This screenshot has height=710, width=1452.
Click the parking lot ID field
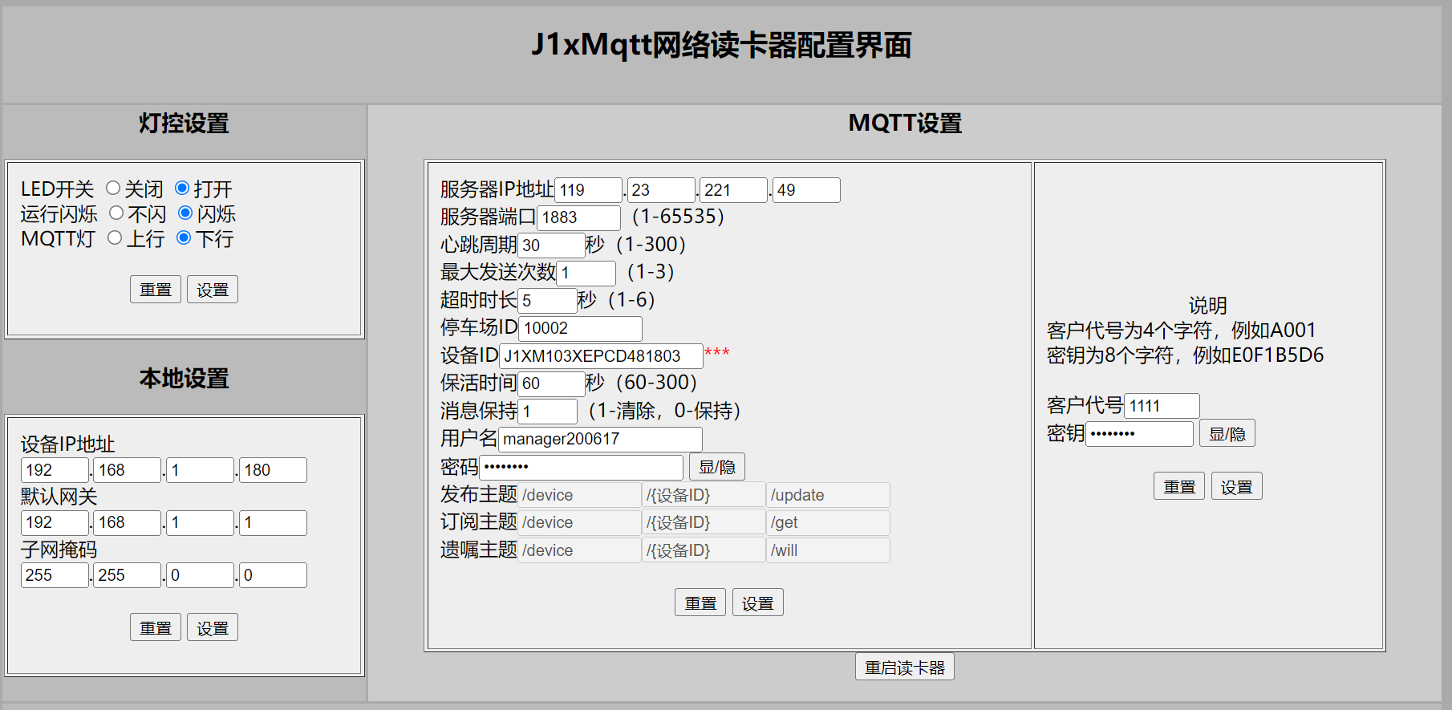(x=580, y=328)
